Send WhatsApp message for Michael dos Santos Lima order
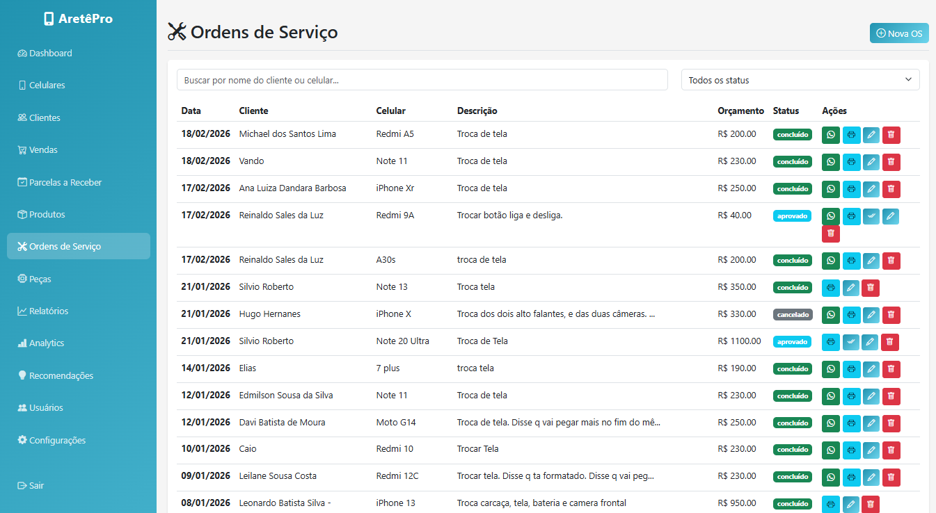 coord(830,135)
